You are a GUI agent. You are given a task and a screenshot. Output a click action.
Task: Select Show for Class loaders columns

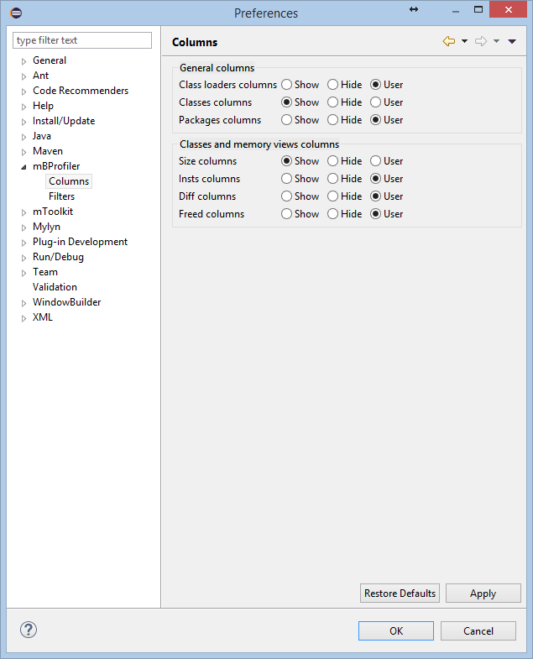coord(287,85)
